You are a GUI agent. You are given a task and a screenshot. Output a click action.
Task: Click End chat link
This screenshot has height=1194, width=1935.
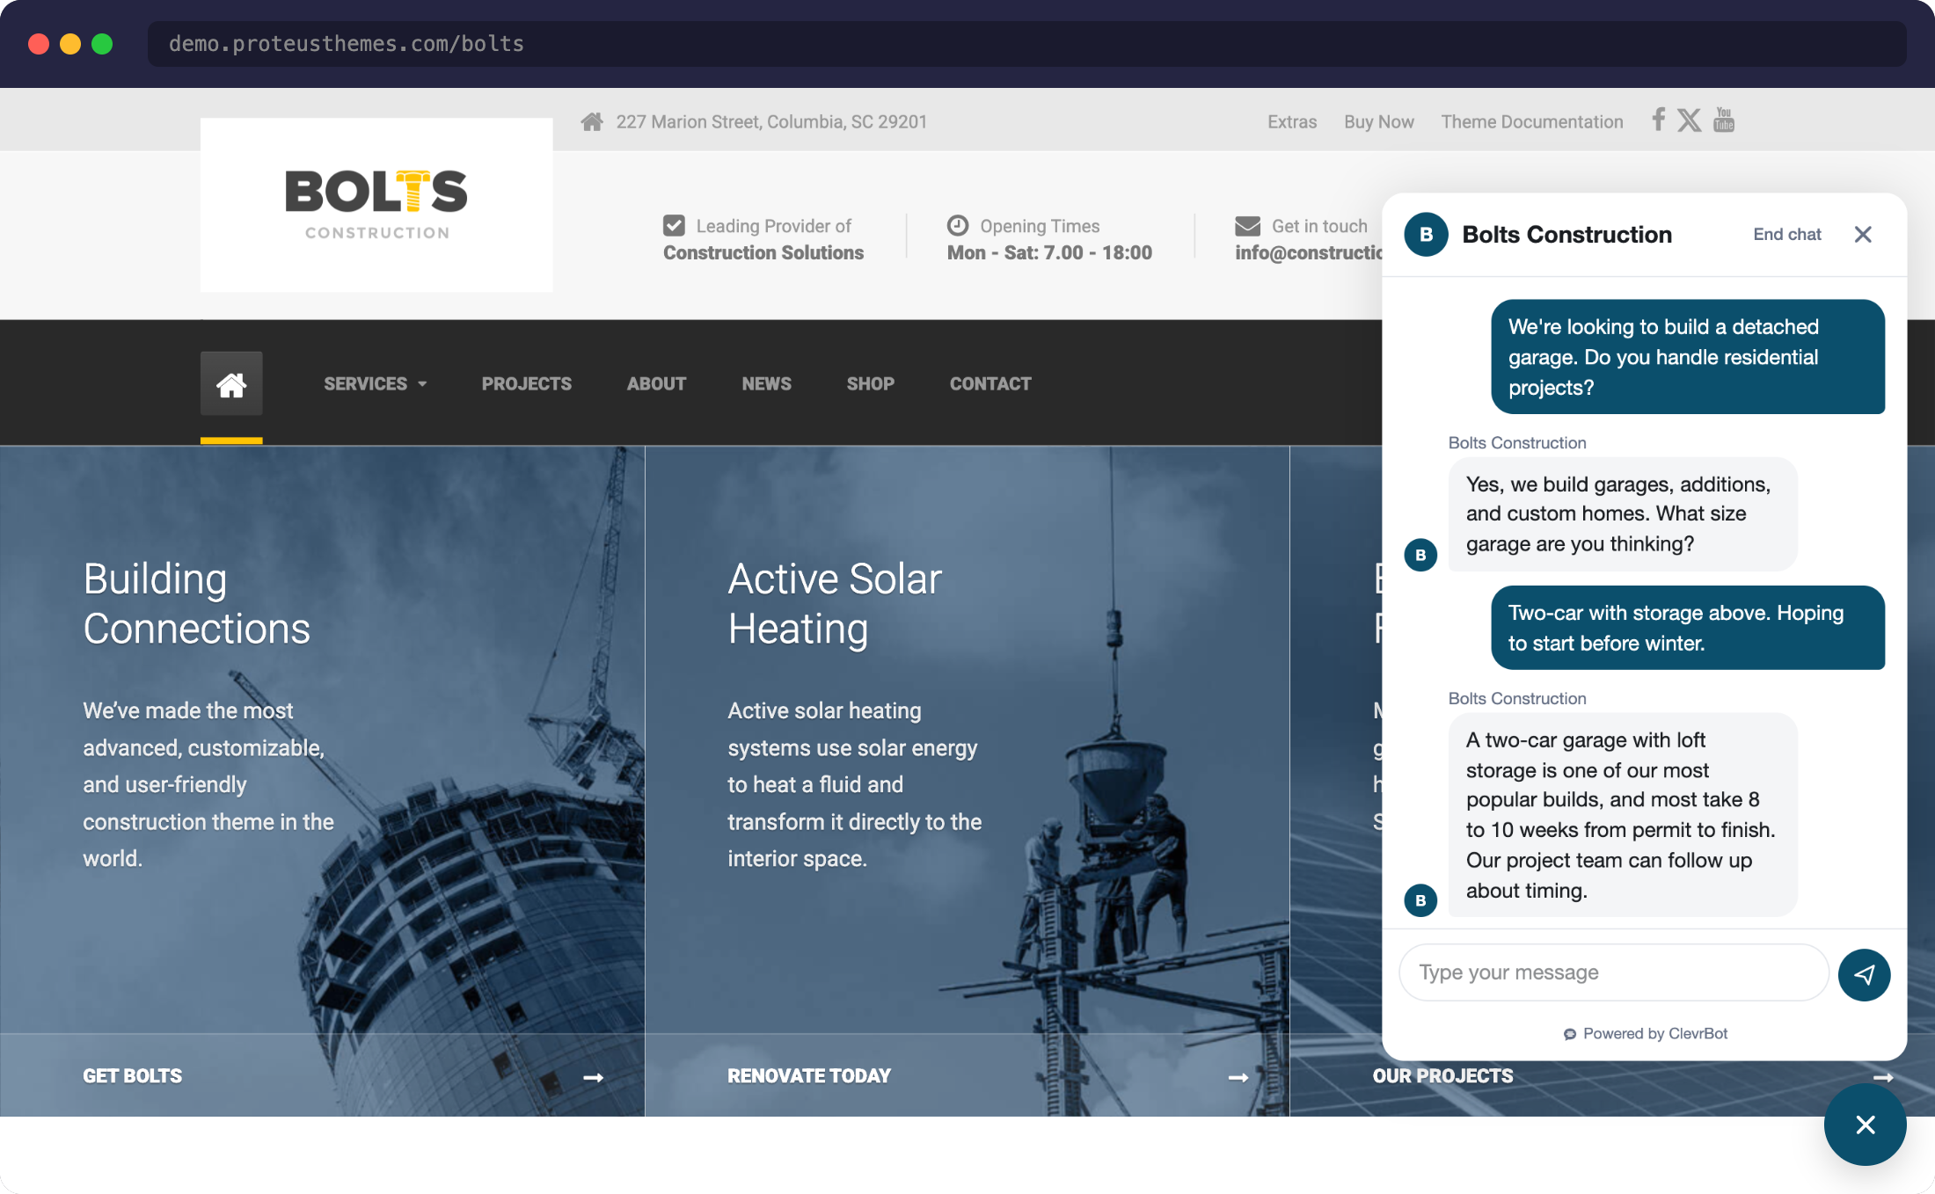click(x=1786, y=235)
